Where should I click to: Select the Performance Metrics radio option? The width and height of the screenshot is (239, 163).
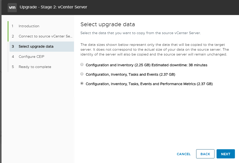coord(82,83)
